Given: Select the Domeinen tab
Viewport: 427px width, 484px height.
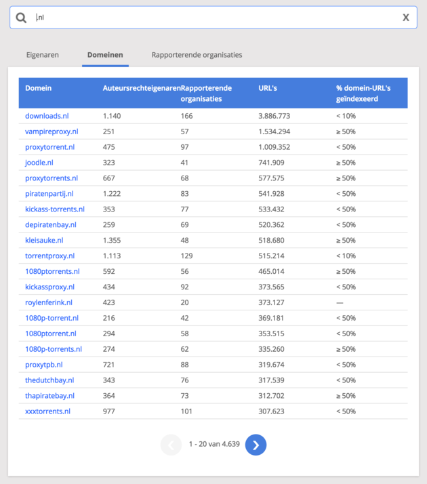Looking at the screenshot, I should pos(105,55).
